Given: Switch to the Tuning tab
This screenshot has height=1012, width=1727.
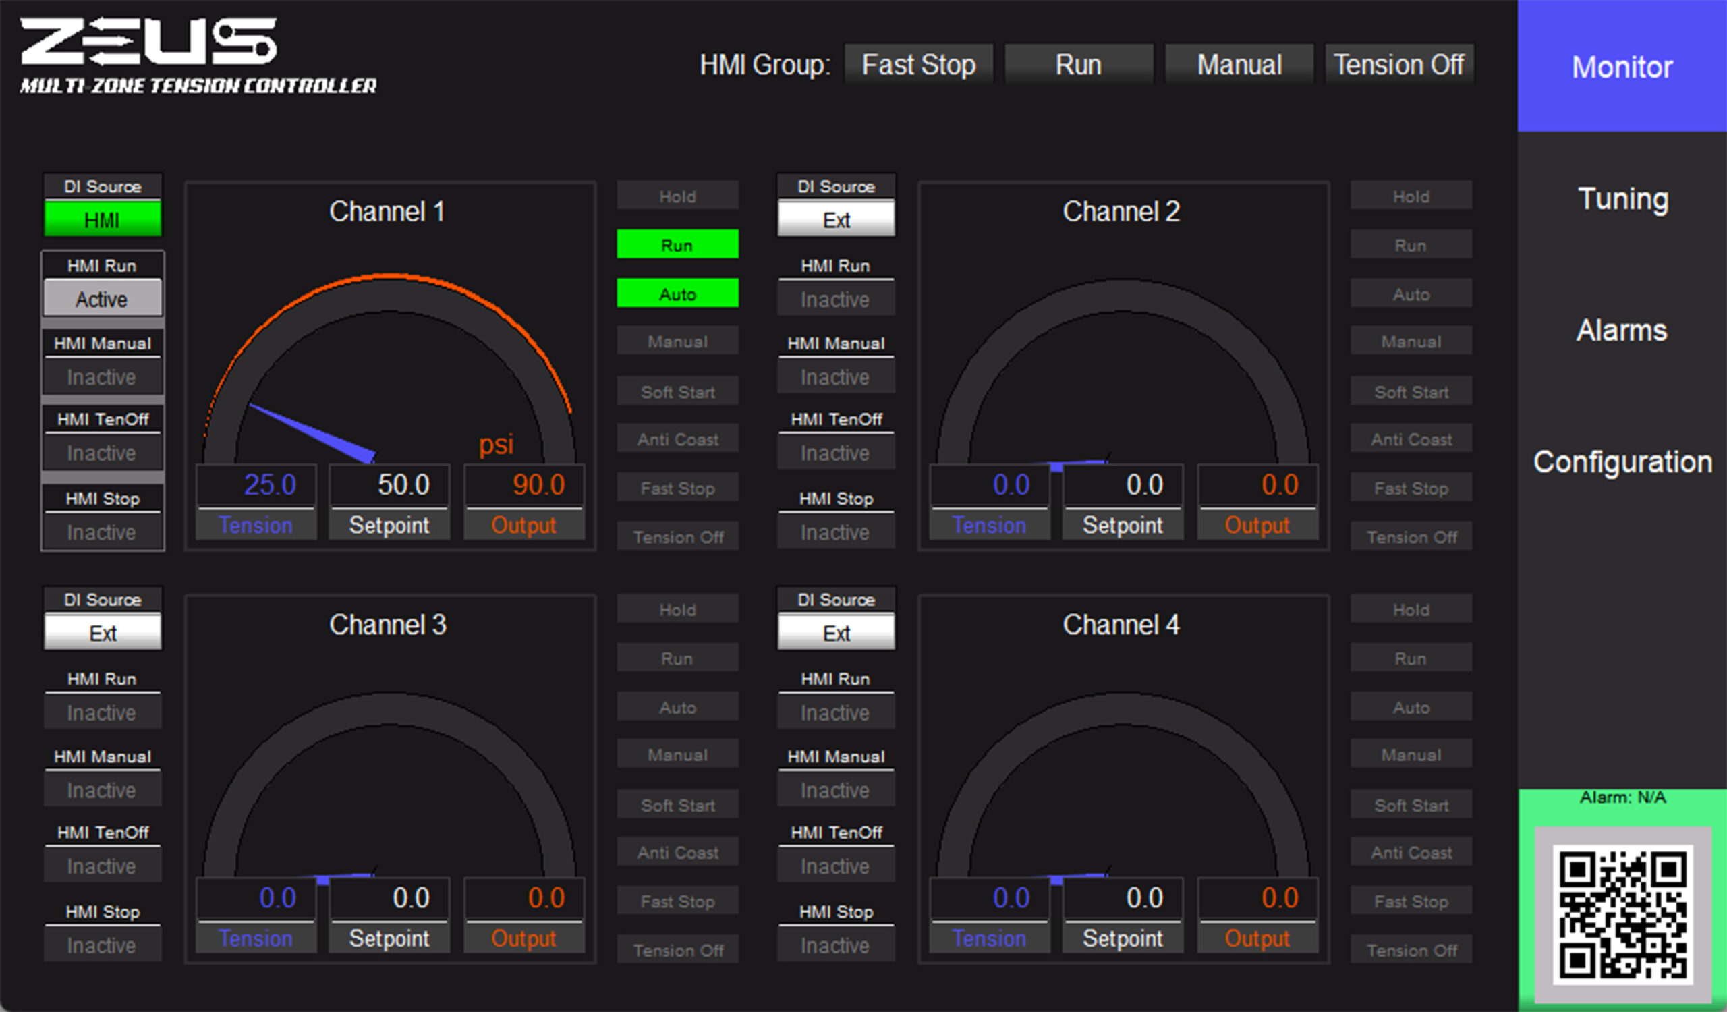Looking at the screenshot, I should (x=1622, y=199).
